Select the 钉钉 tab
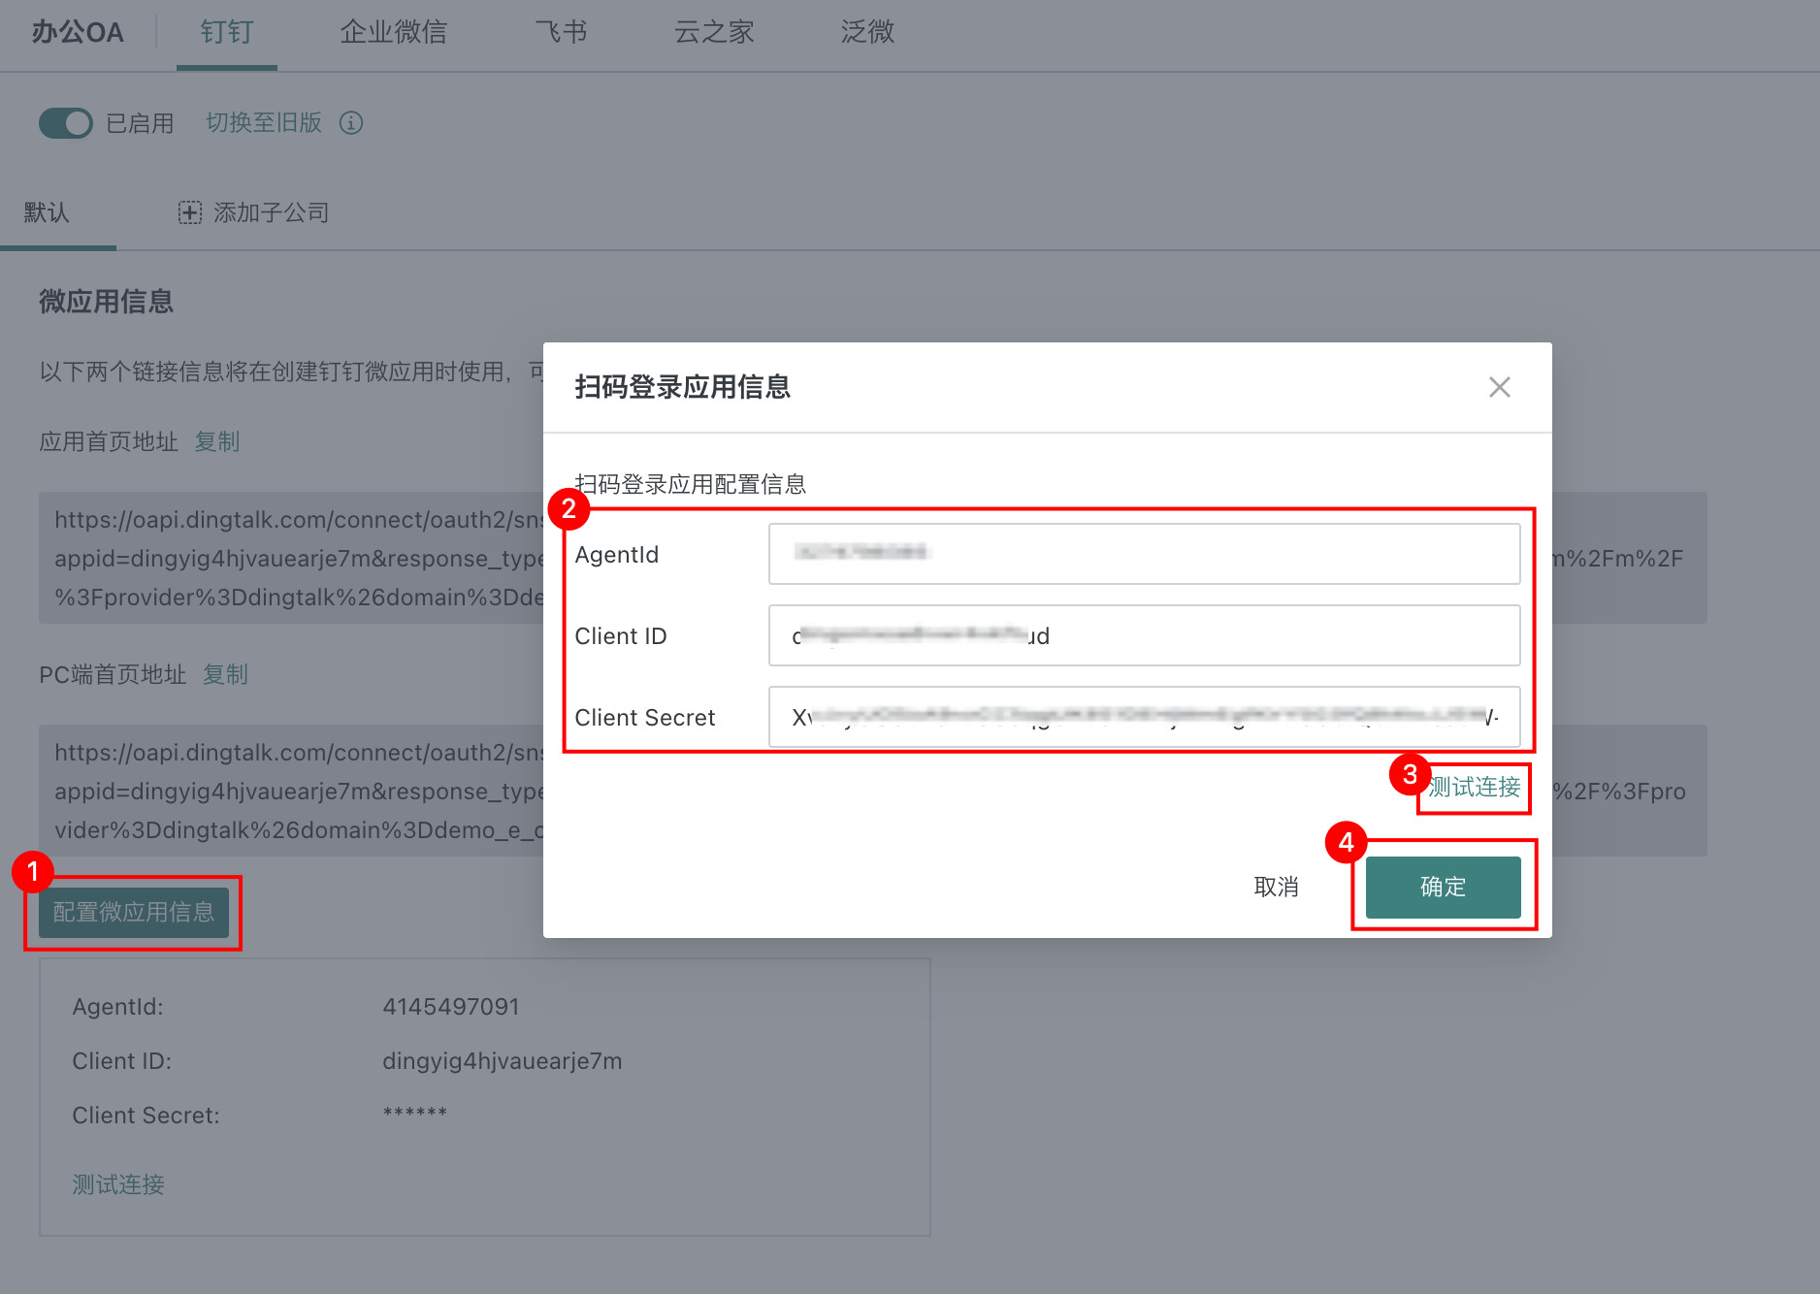Image resolution: width=1820 pixels, height=1294 pixels. 226,32
